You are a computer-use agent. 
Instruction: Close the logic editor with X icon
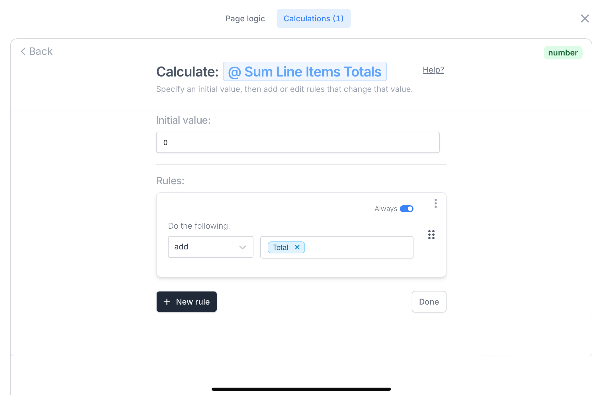(585, 18)
